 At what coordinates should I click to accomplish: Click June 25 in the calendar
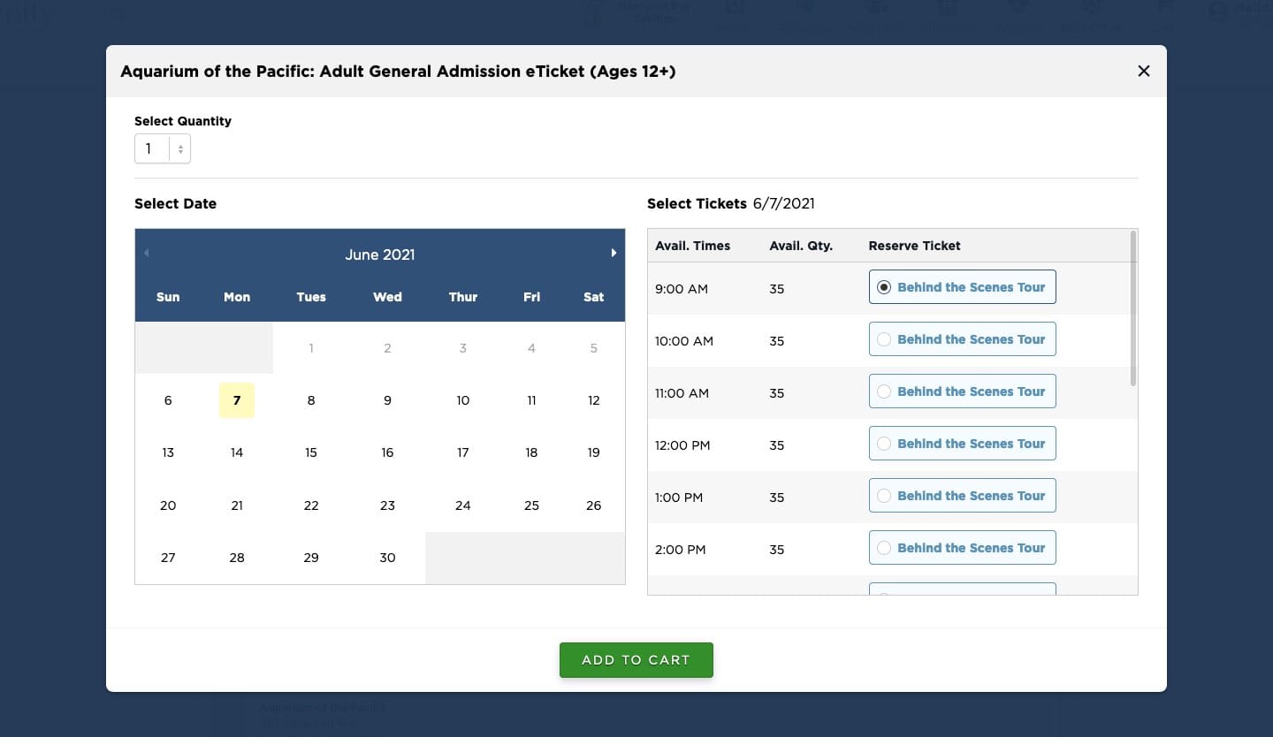point(531,505)
